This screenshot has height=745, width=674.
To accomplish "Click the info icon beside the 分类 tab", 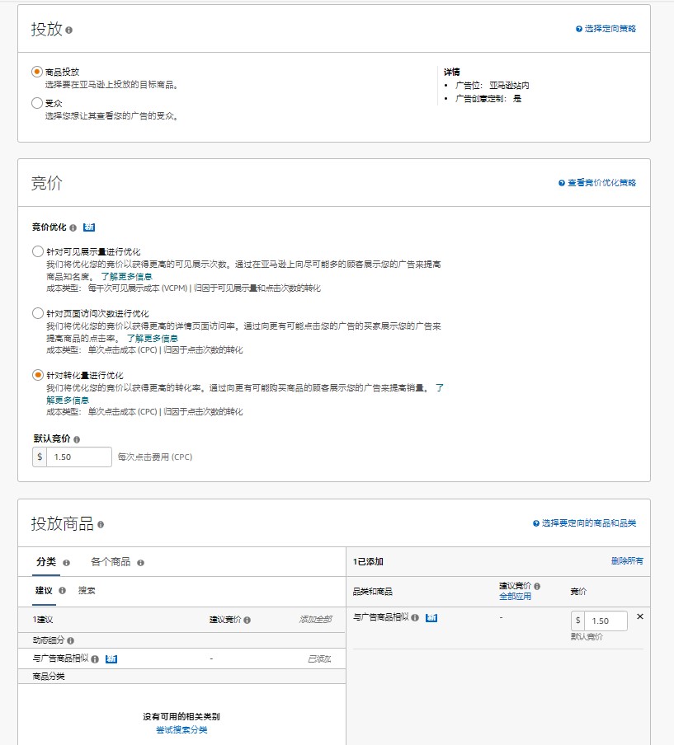I will click(x=67, y=562).
